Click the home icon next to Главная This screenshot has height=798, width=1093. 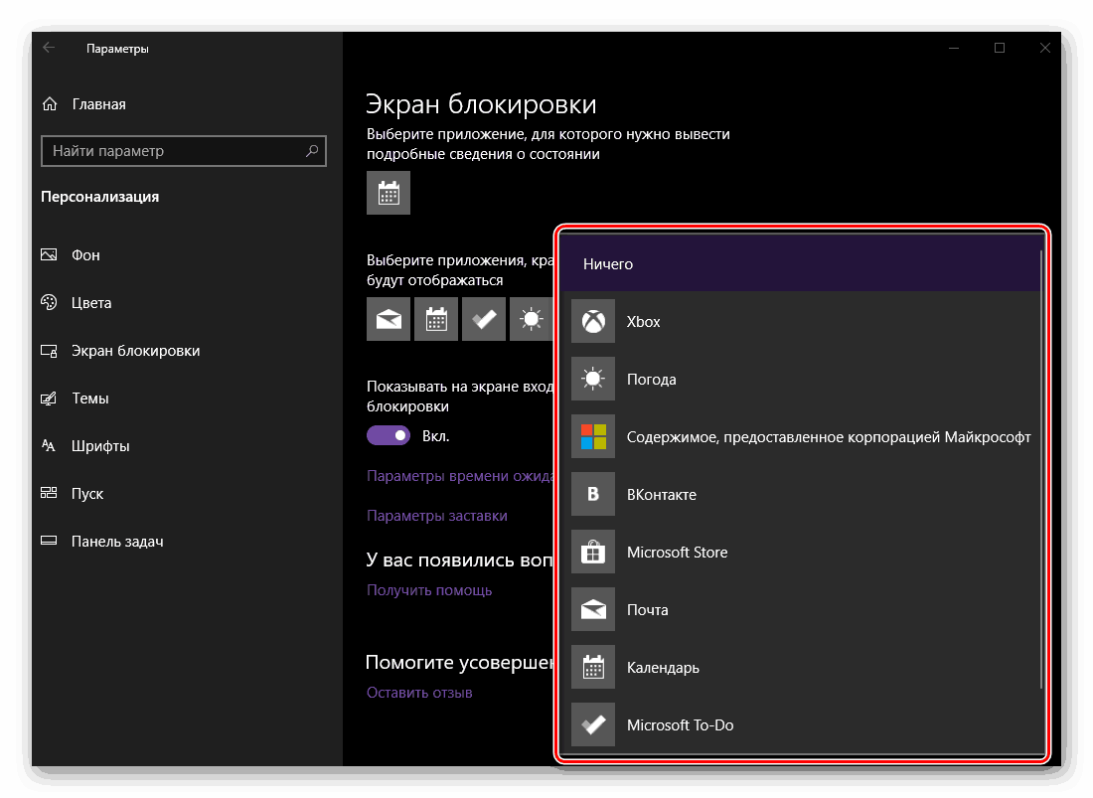point(50,103)
